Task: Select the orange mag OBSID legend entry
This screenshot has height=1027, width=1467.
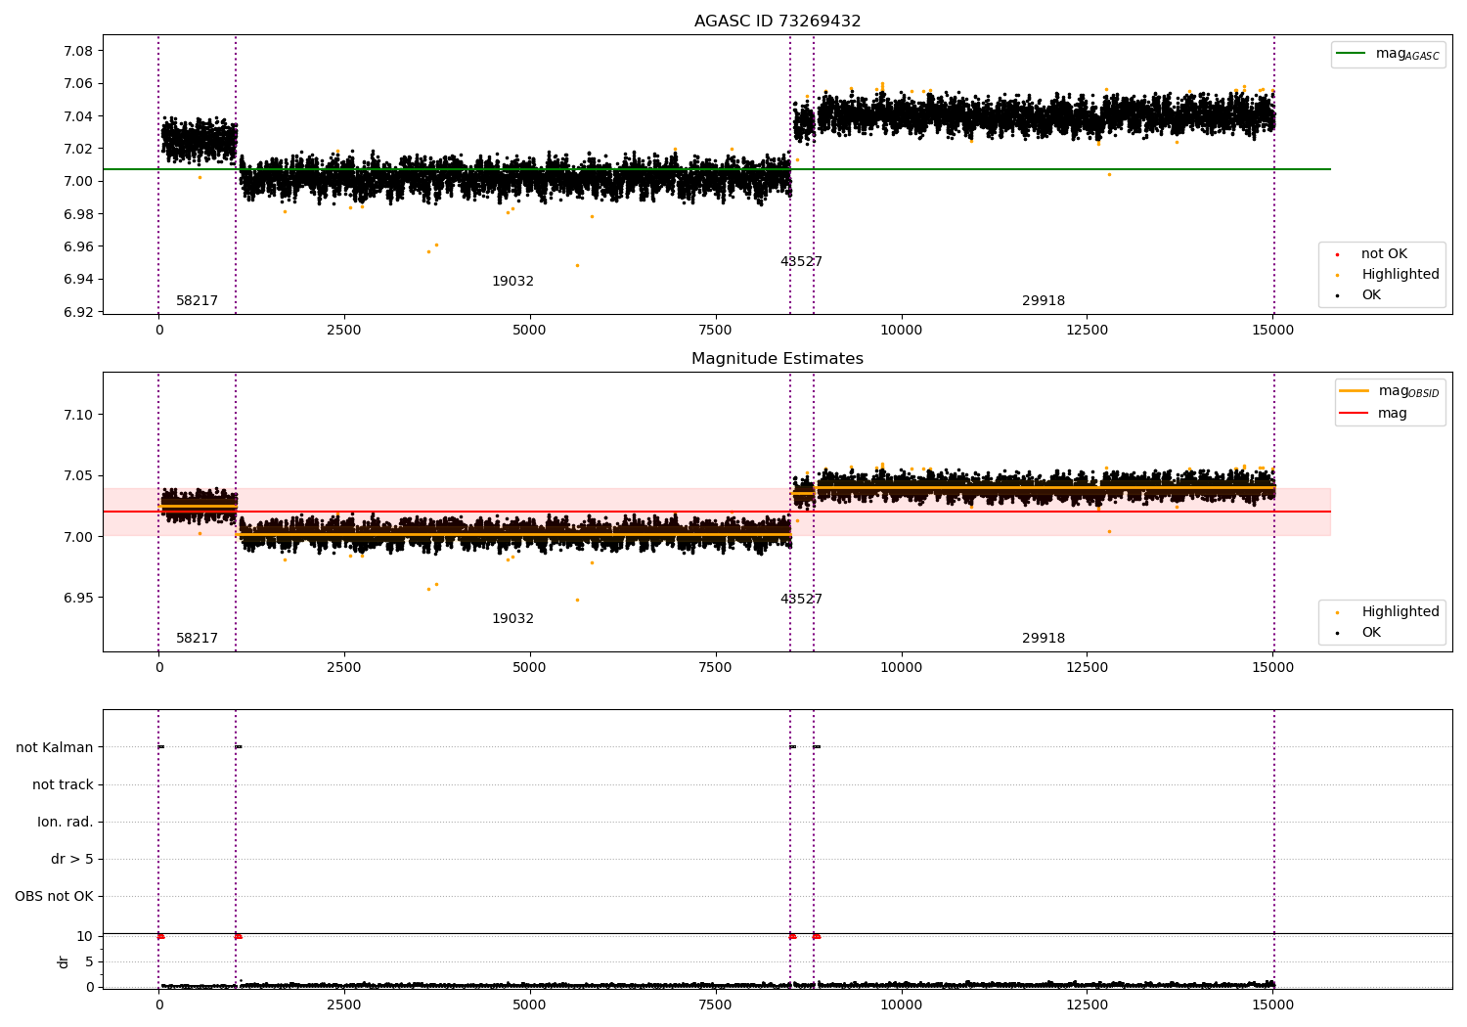Action: 1389,391
